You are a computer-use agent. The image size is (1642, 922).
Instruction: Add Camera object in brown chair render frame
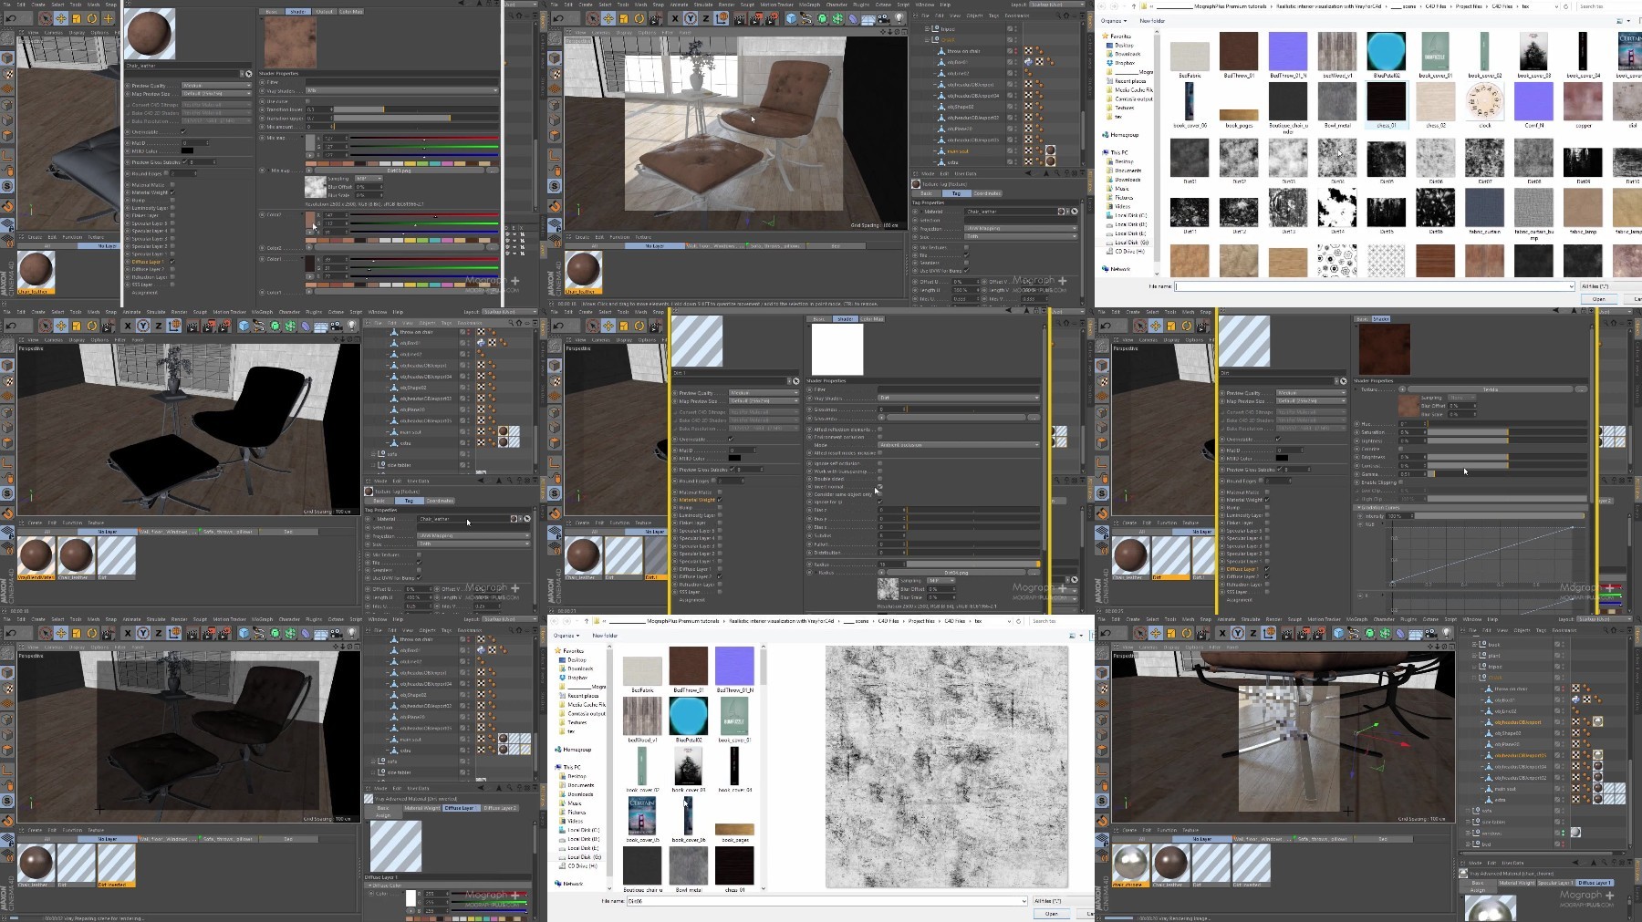coord(883,18)
